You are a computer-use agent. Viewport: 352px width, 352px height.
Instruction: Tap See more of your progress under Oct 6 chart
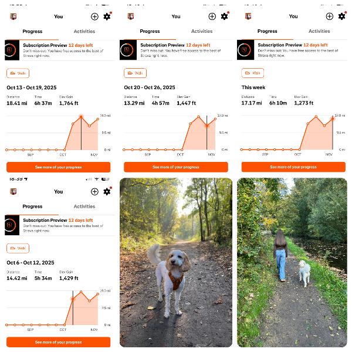click(58, 342)
